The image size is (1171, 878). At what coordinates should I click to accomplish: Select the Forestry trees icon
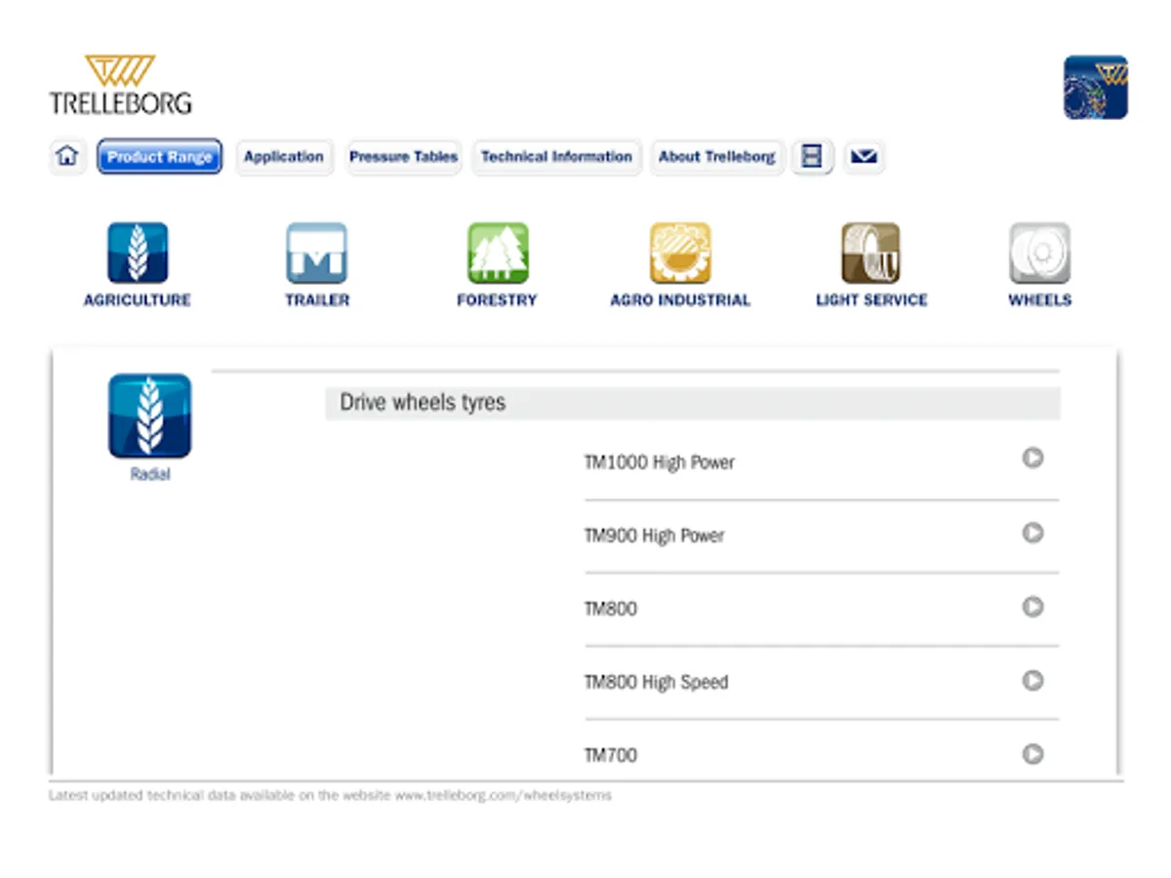click(x=498, y=253)
